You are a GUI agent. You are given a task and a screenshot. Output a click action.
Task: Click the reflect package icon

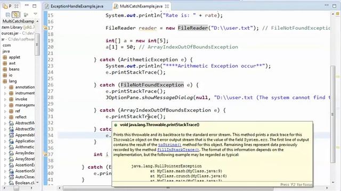coord(11,117)
